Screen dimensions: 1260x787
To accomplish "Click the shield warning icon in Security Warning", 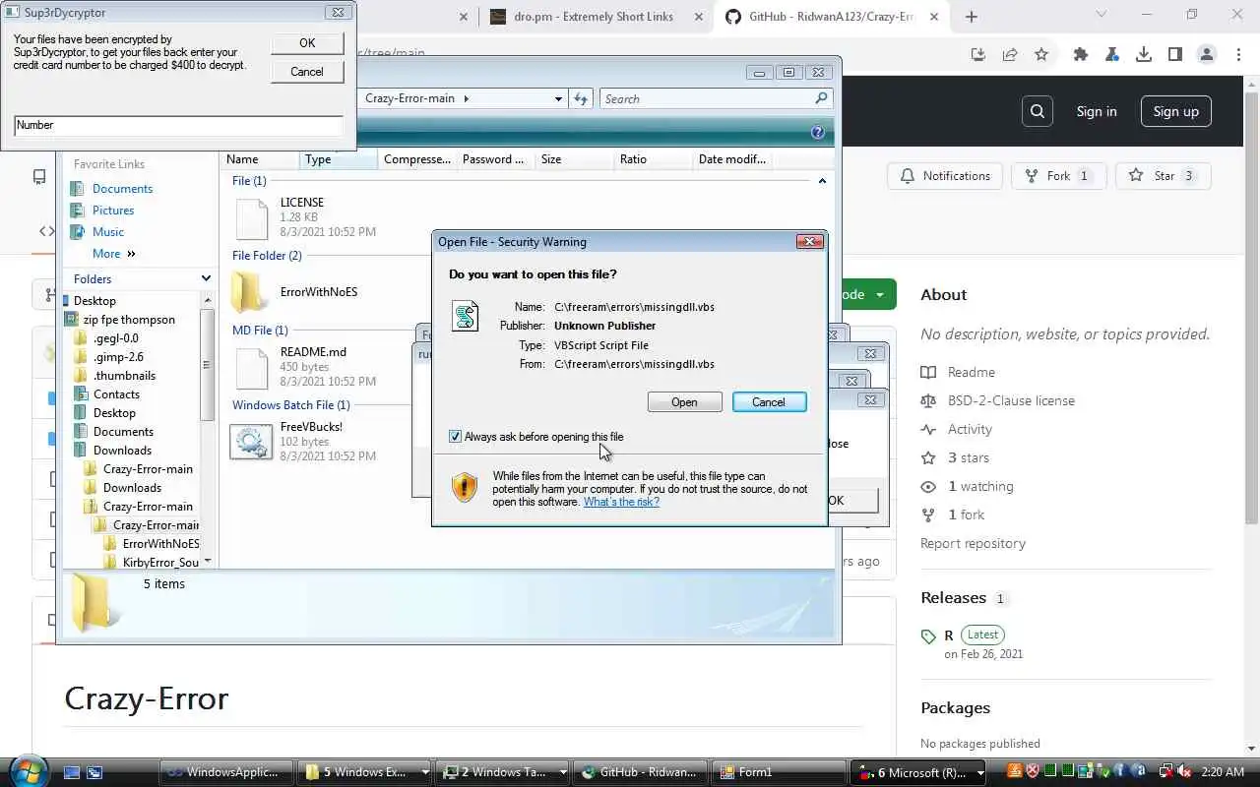I will coord(465,488).
